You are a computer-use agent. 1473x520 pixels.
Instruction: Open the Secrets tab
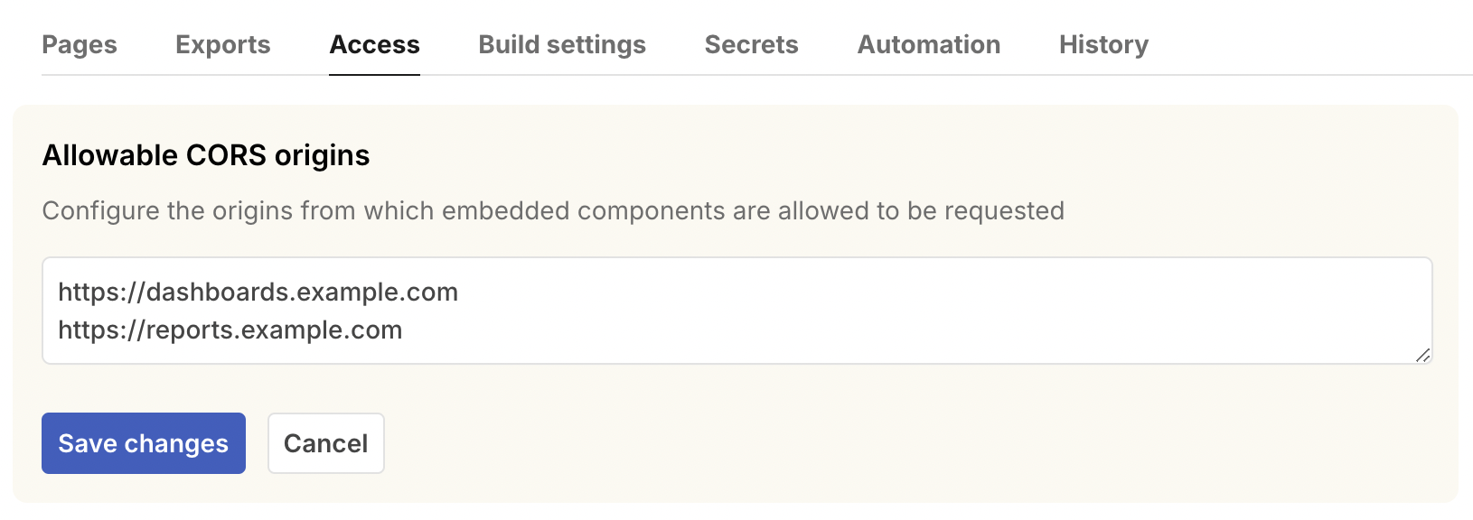click(751, 44)
